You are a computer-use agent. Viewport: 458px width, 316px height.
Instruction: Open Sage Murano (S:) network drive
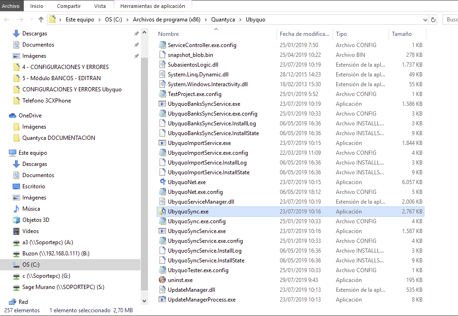point(63,287)
